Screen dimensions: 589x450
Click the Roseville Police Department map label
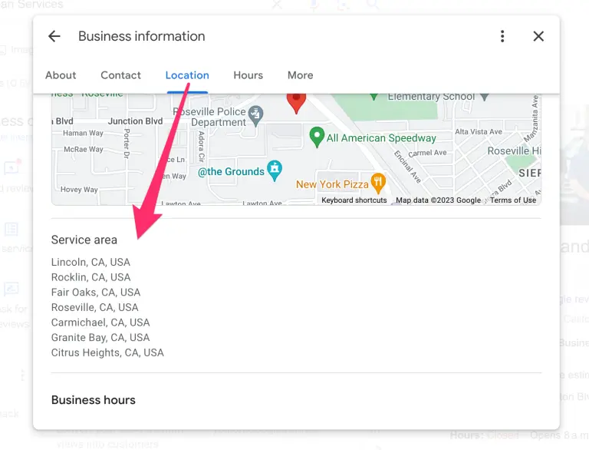209,117
